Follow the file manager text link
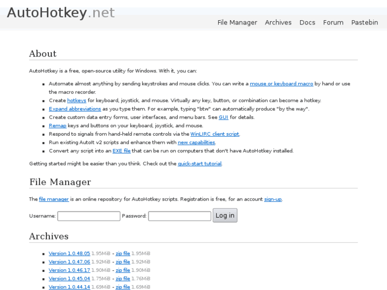This screenshot has width=387, height=290. (54, 199)
